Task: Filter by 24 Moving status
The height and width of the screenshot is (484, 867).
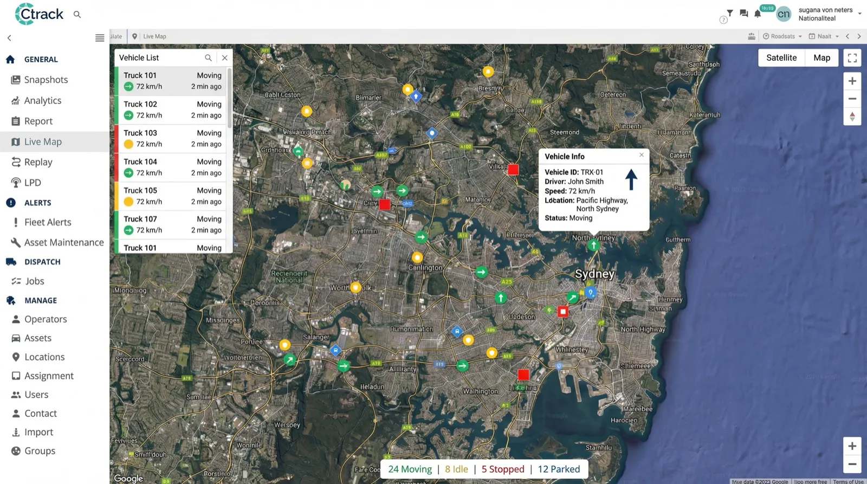Action: tap(410, 469)
